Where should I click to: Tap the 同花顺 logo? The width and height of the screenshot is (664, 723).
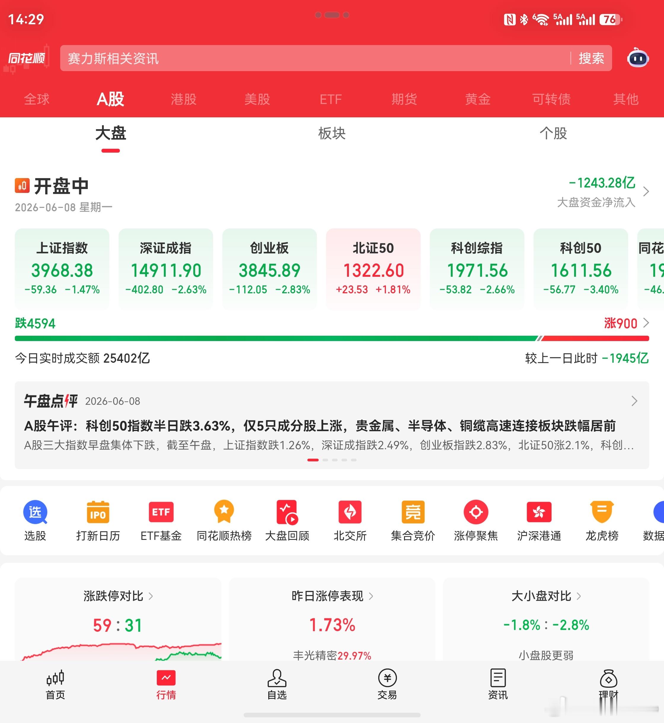click(27, 58)
